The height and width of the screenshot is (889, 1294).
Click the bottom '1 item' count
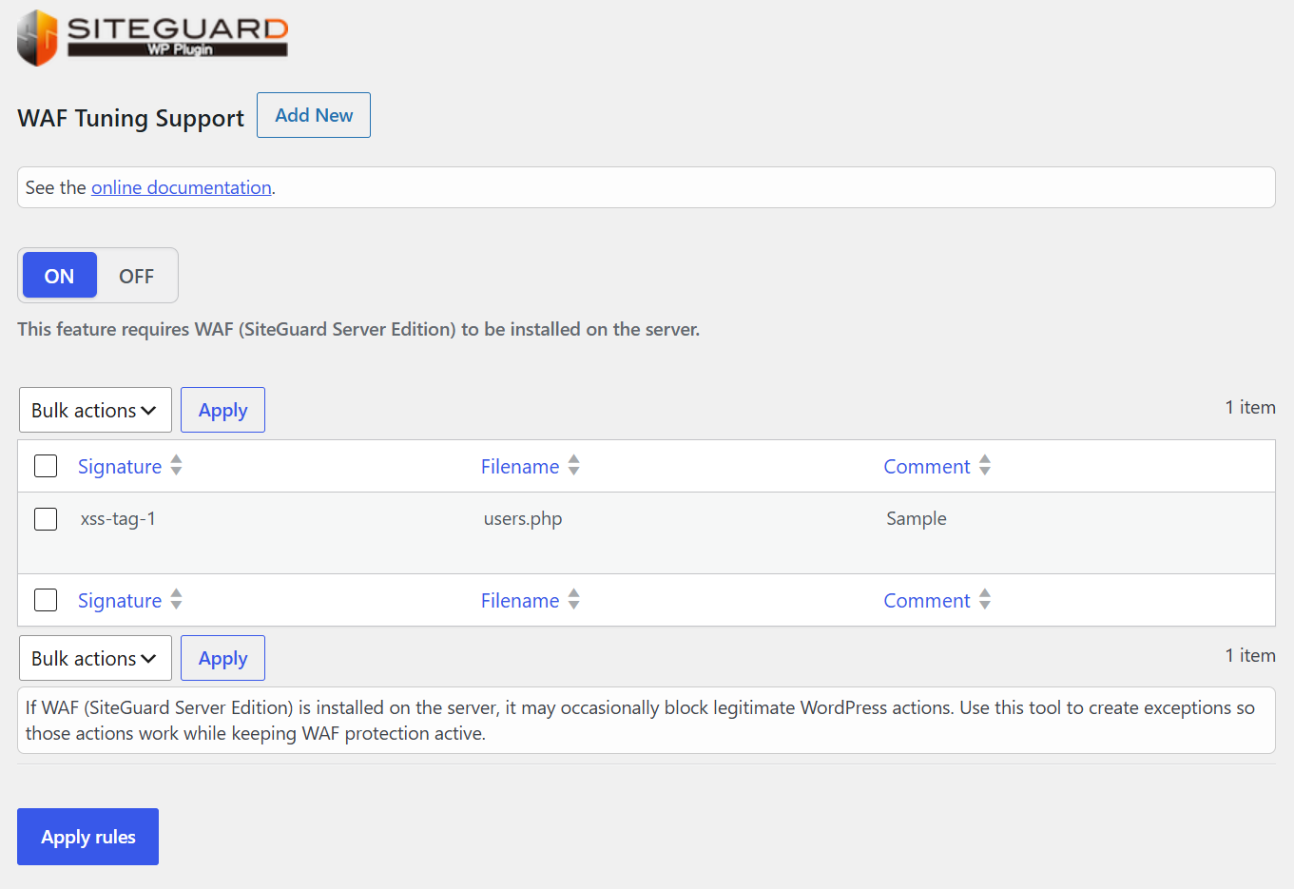pos(1250,655)
